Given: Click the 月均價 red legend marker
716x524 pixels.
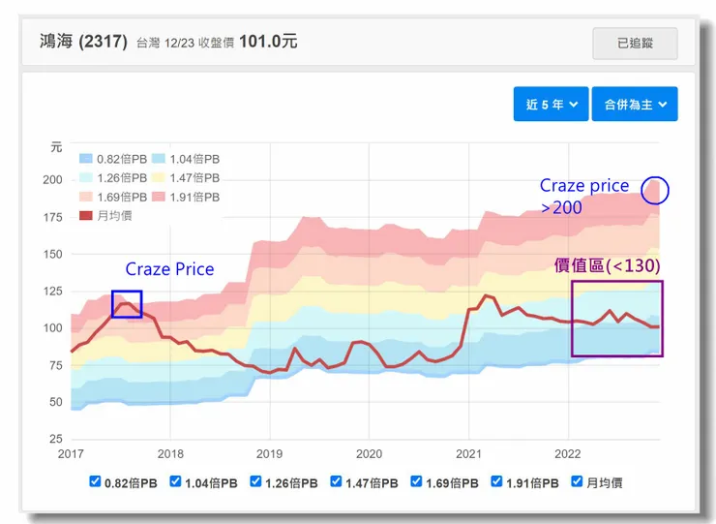Looking at the screenshot, I should pyautogui.click(x=86, y=216).
